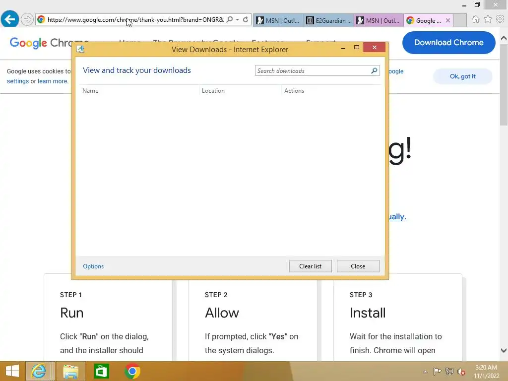Click the Clear list button
The width and height of the screenshot is (508, 381).
pyautogui.click(x=311, y=266)
